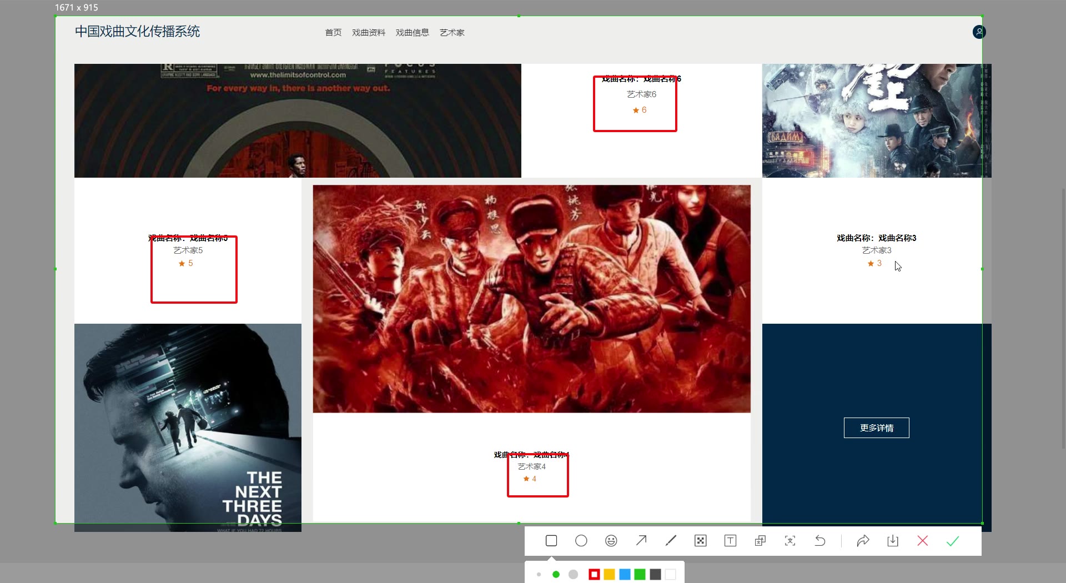Click the star rating 4

(x=530, y=479)
